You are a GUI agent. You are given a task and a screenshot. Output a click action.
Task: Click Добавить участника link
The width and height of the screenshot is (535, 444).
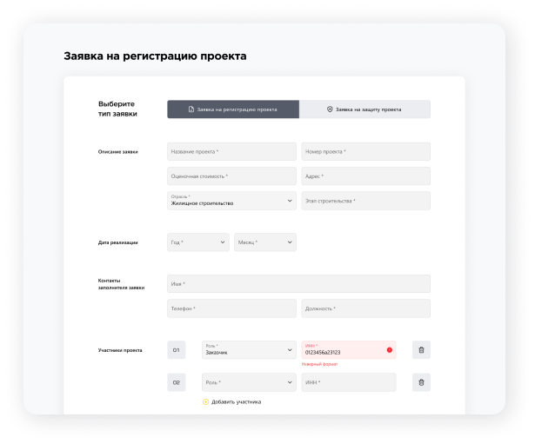coord(236,401)
